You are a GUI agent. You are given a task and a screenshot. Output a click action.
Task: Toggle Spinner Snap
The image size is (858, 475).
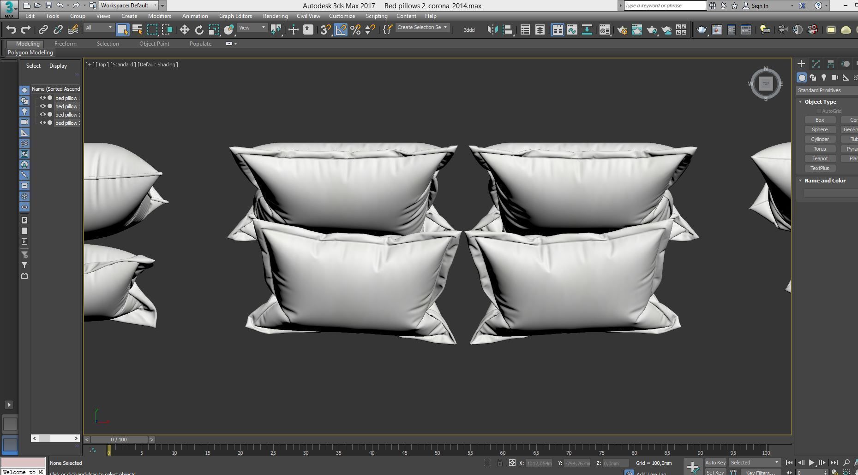tap(370, 30)
